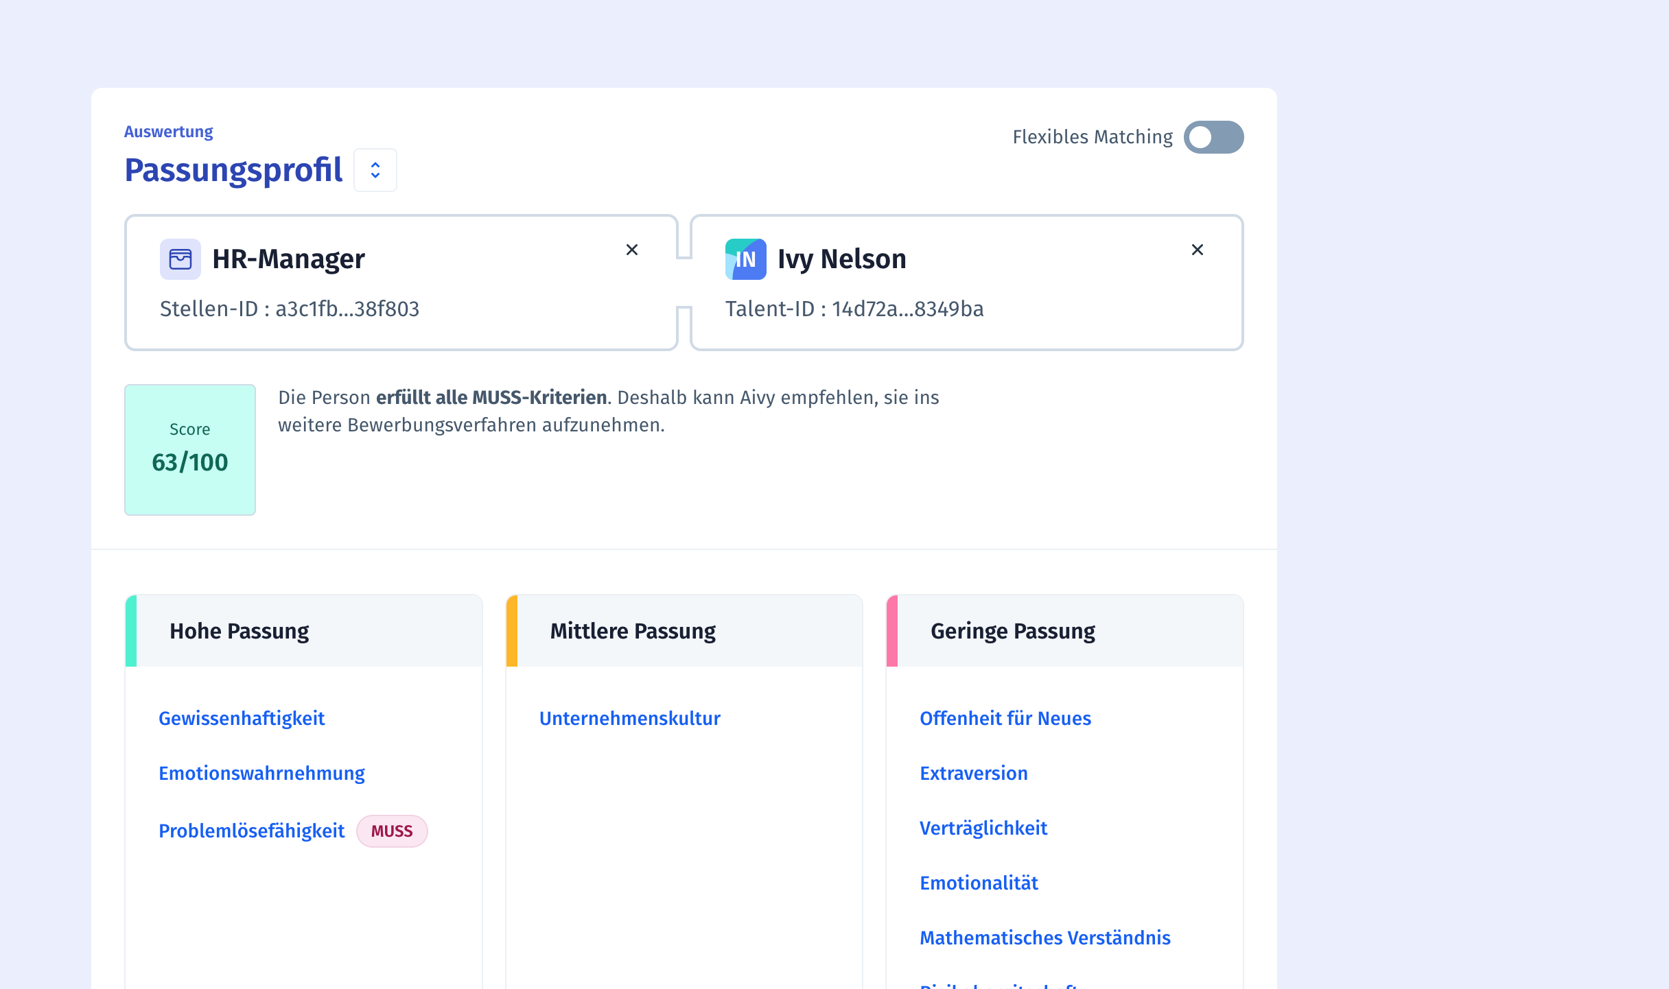The height and width of the screenshot is (989, 1669).
Task: Remove Ivy Nelson from the comparison via X
Action: coord(1198,250)
